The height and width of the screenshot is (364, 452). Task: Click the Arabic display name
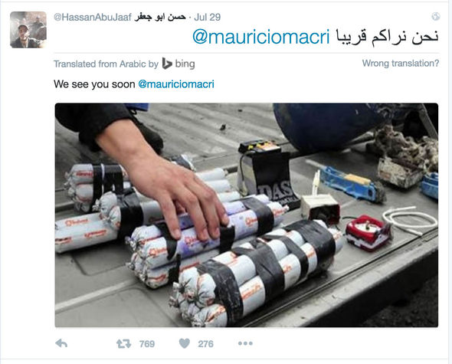click(x=160, y=17)
